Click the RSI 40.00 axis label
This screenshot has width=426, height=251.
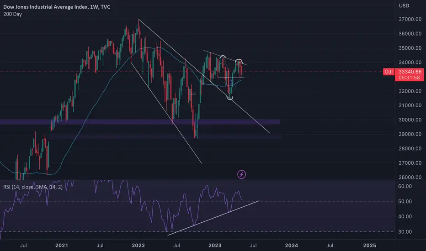405,216
